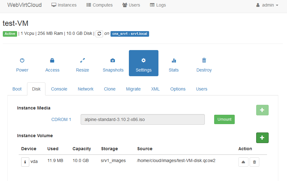
Task: Delete the vda volume with trash icon
Action: tap(254, 162)
